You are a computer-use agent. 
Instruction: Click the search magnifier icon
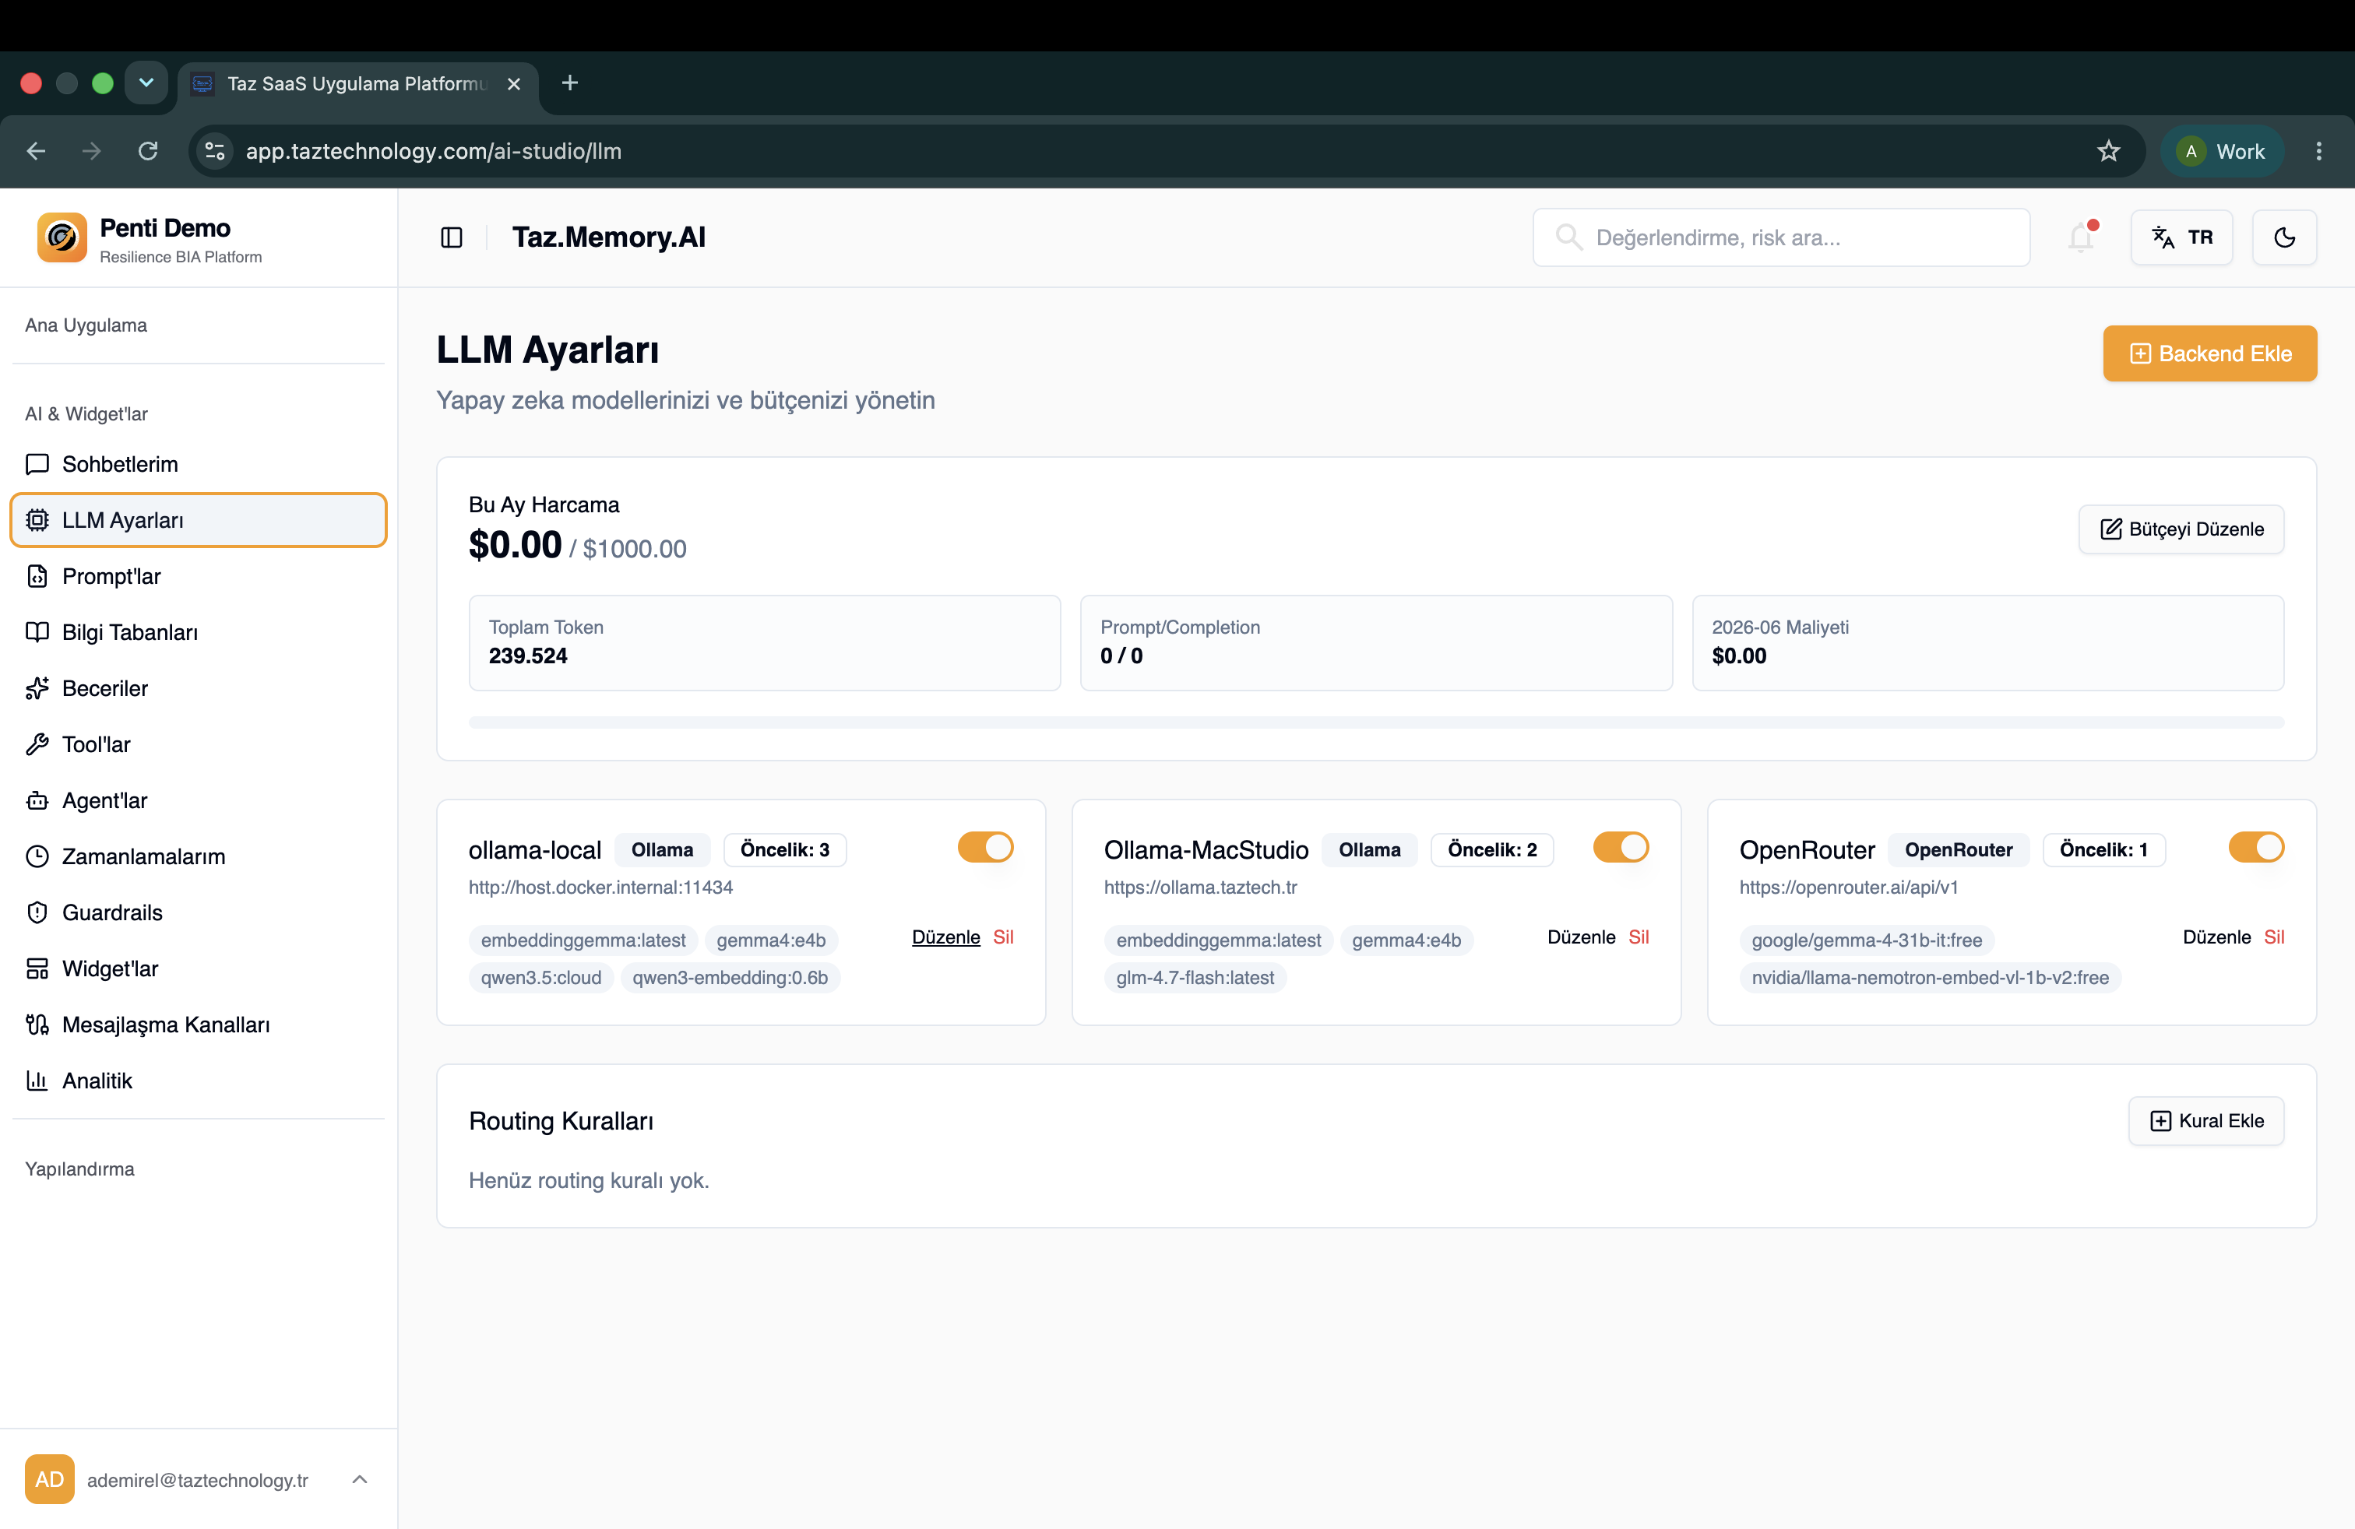(1568, 237)
